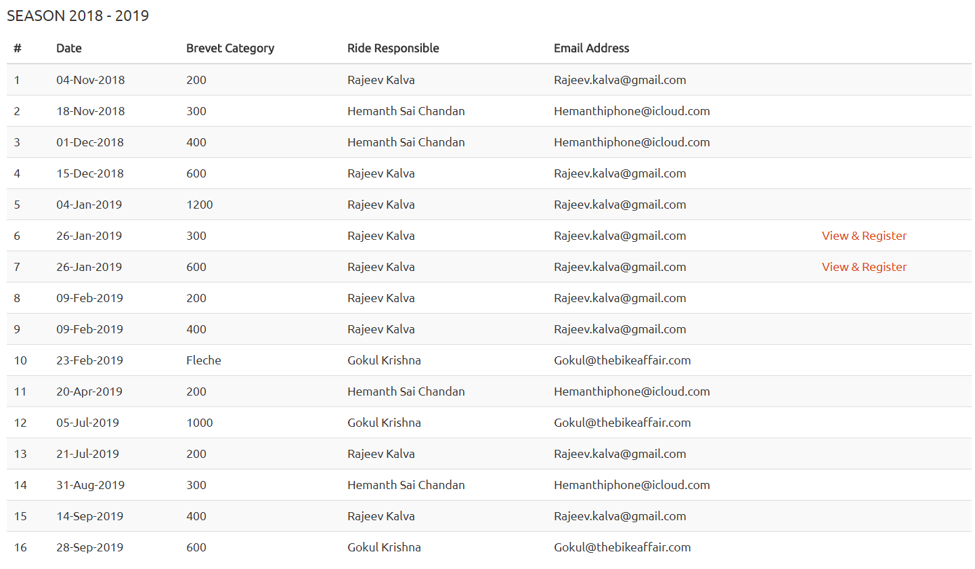Click Hemanth Sai Chandan in the 31-Aug-2019 row

point(406,485)
